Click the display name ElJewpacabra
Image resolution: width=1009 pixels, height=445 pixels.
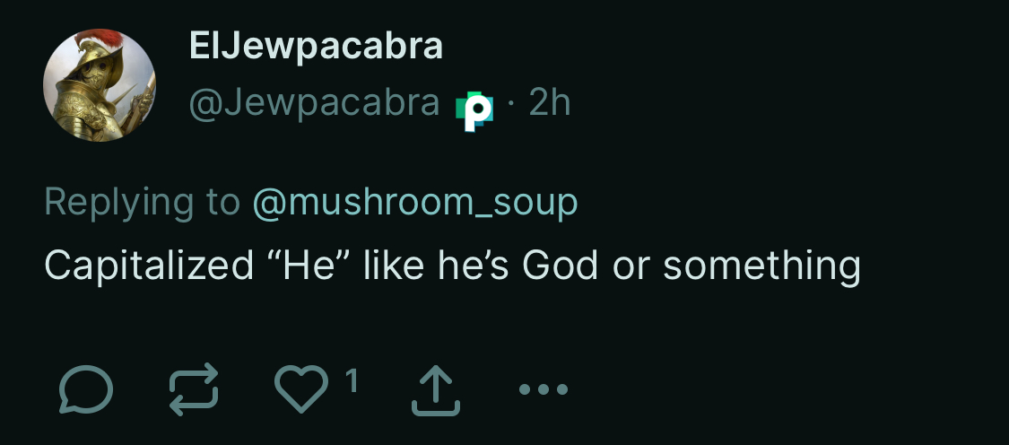[317, 46]
